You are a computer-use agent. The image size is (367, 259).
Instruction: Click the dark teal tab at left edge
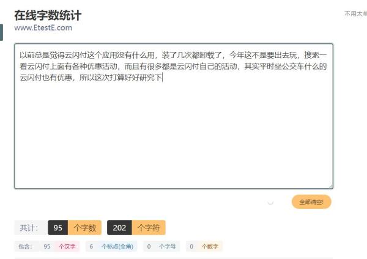(x=1, y=32)
